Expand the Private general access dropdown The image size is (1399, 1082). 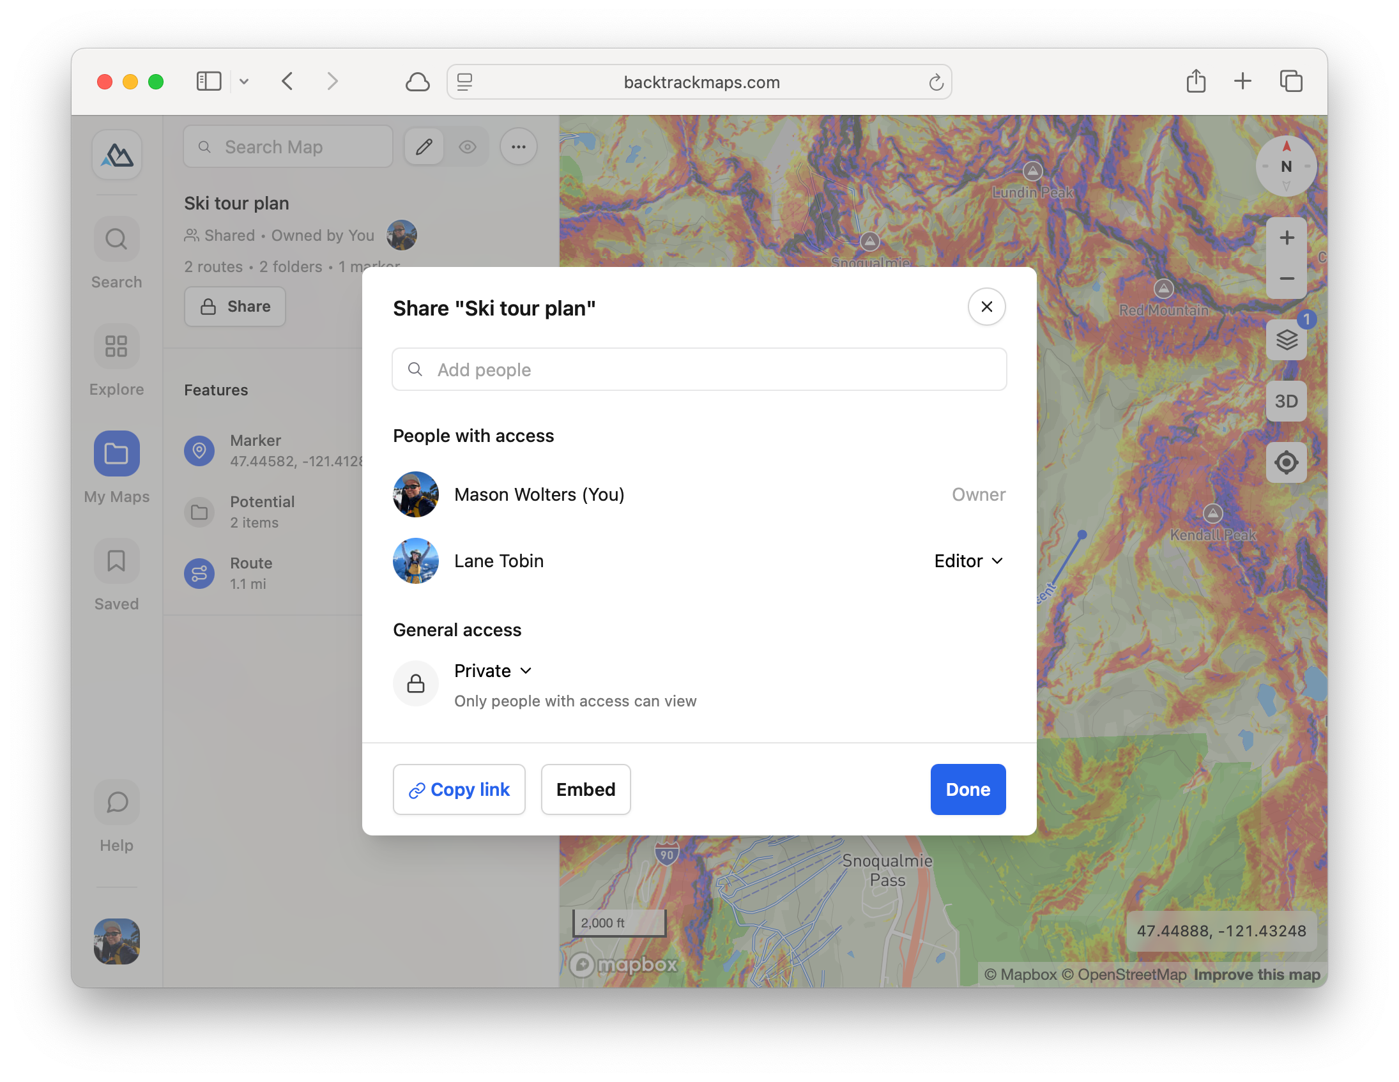click(493, 671)
